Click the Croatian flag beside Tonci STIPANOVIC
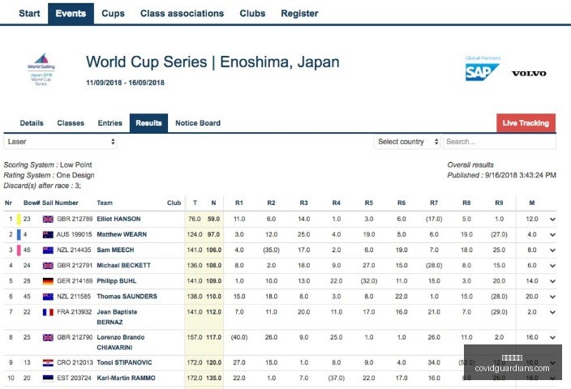571x389 pixels. pos(48,363)
